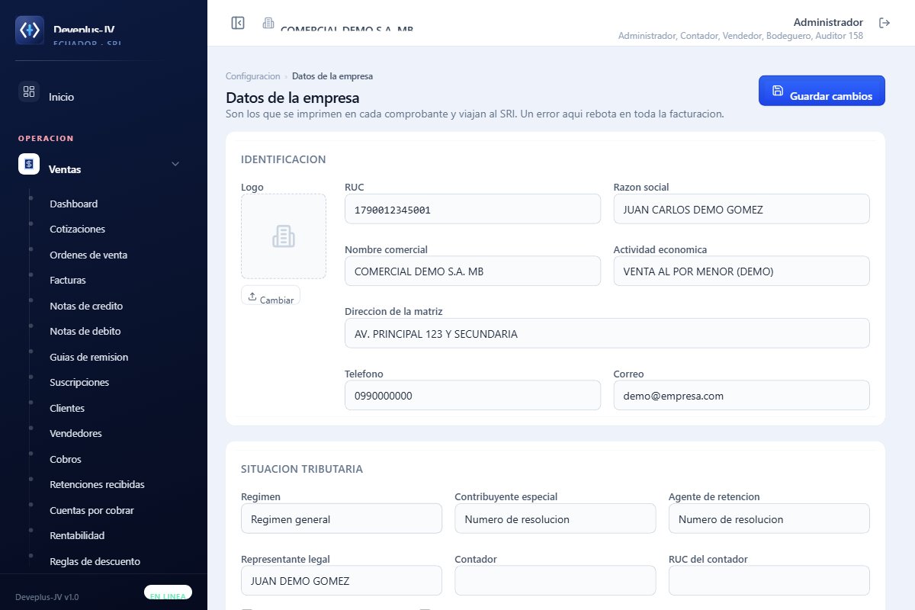Log out using the exit icon
Image resolution: width=915 pixels, height=610 pixels.
tap(884, 23)
